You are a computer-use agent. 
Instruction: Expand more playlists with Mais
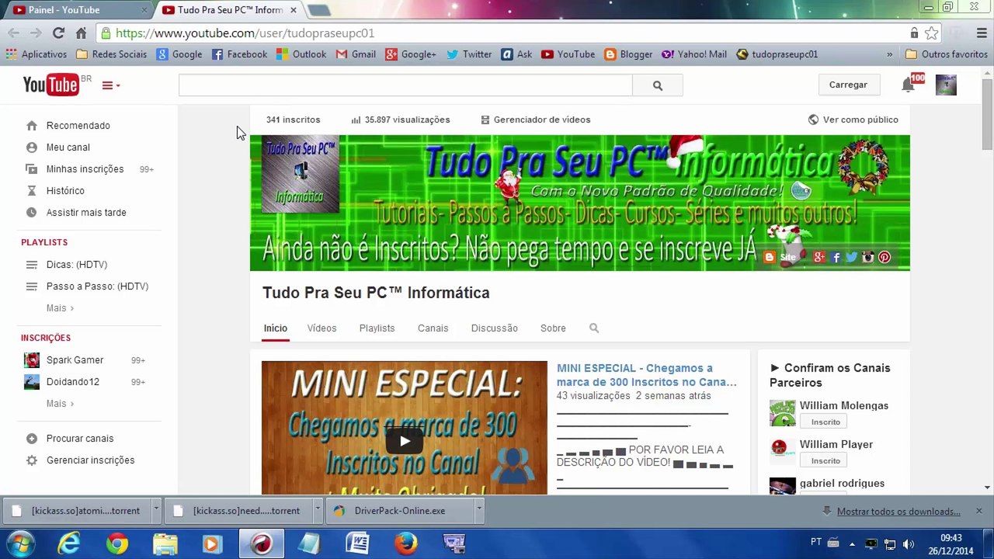click(x=60, y=308)
